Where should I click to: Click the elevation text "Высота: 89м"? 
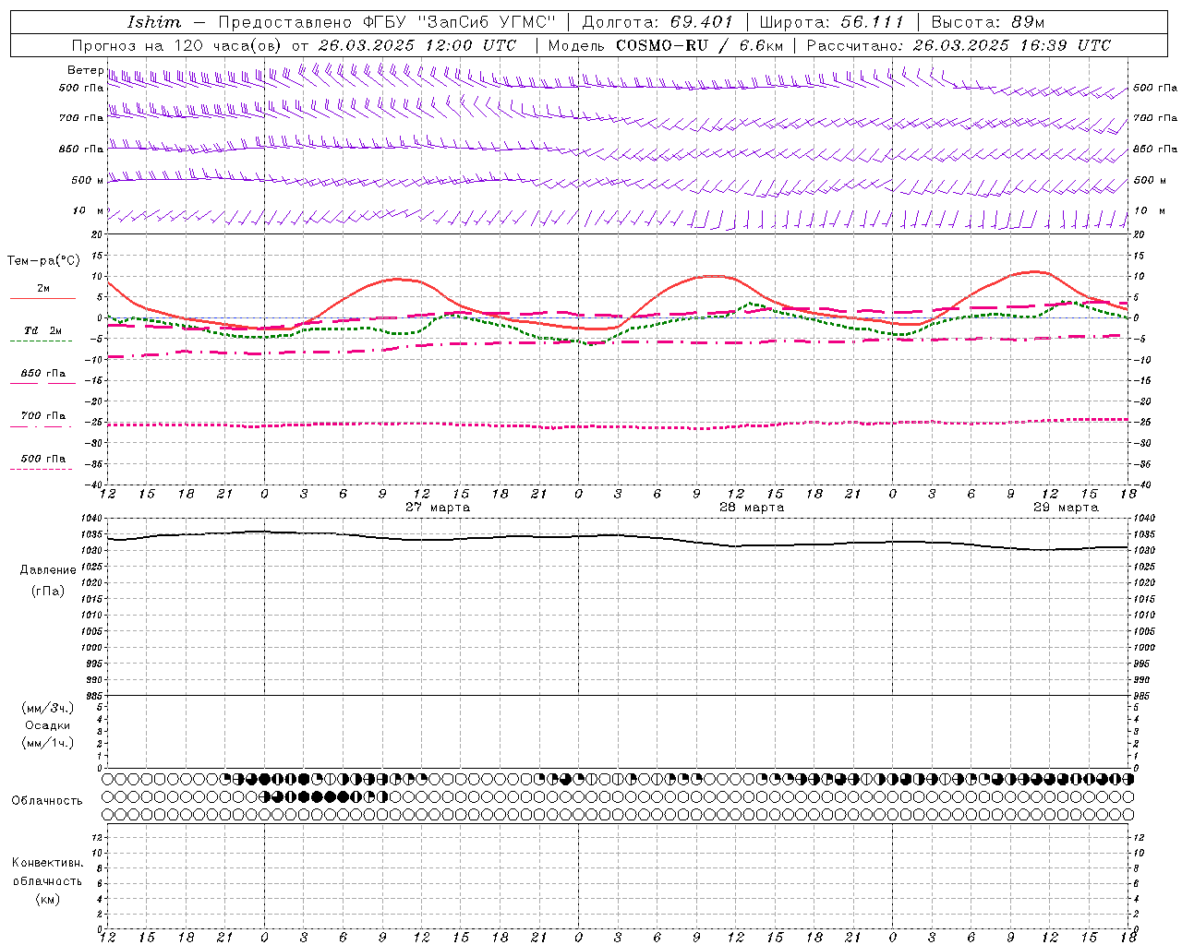tap(988, 22)
